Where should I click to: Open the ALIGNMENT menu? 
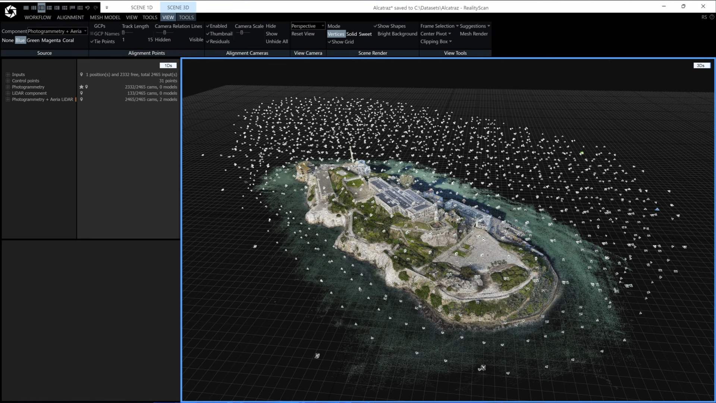tap(70, 17)
